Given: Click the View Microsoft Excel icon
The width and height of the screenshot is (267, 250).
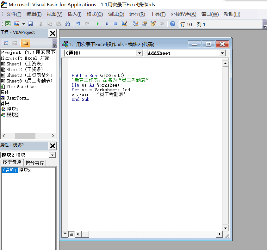Looking at the screenshot, I should pos(8,24).
